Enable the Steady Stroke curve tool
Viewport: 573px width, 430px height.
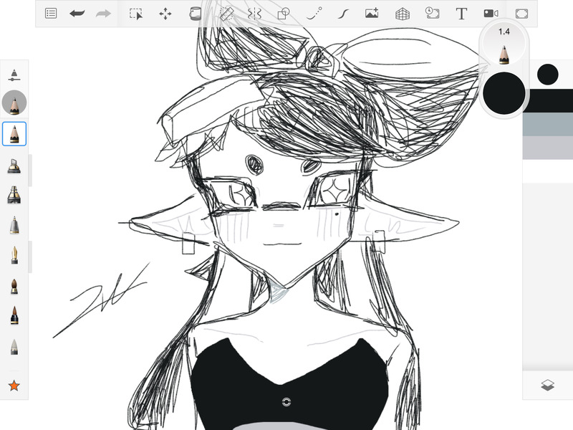coord(343,14)
